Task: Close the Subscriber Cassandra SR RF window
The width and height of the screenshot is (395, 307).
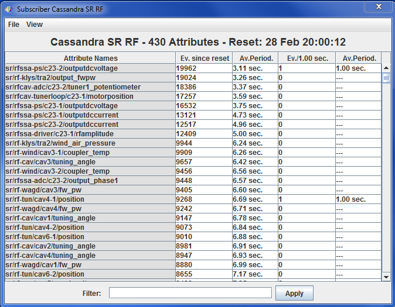Action: pos(379,6)
